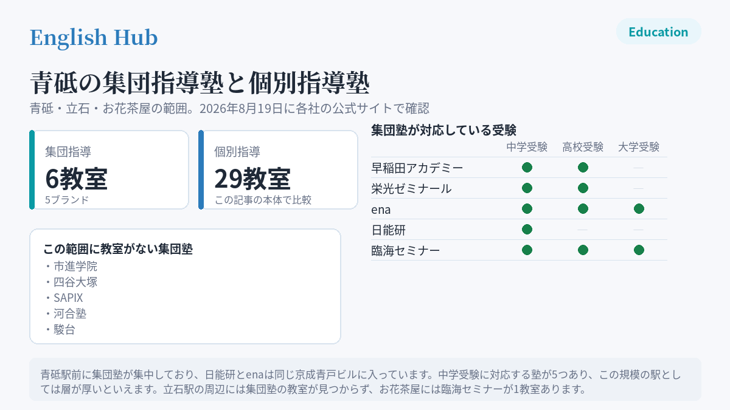Click the heading 青砥の集団指導塾と個別指導塾
The height and width of the screenshot is (410, 730).
point(200,83)
